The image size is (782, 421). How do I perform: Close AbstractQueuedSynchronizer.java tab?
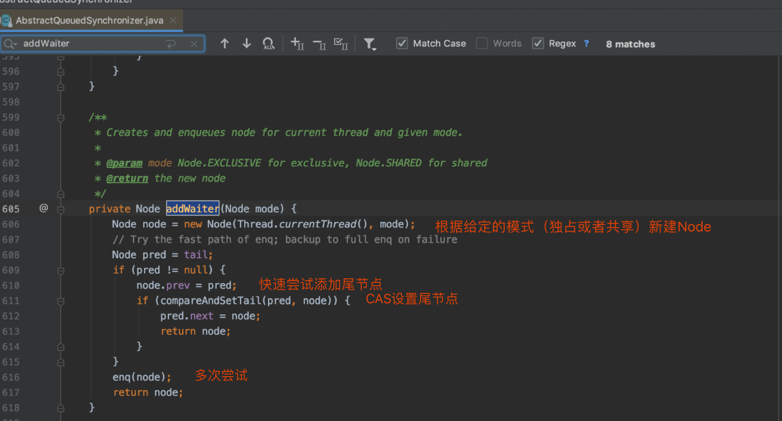173,21
